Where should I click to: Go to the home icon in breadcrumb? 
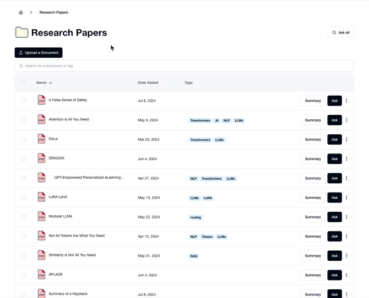[x=21, y=12]
